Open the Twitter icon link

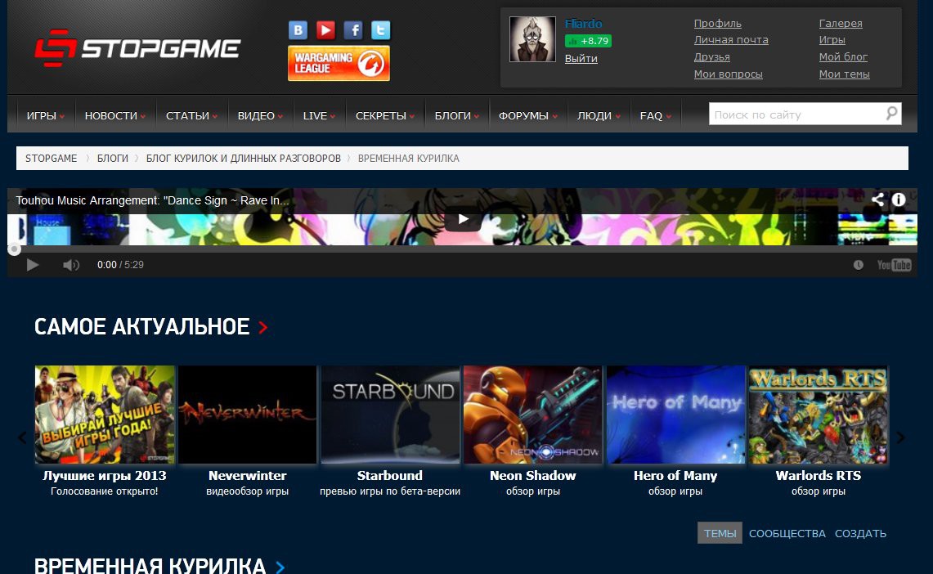coord(380,30)
